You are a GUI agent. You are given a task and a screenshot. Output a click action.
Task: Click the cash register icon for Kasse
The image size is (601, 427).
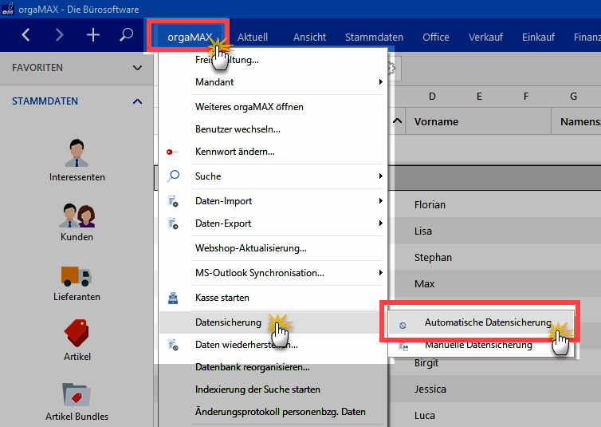[173, 298]
